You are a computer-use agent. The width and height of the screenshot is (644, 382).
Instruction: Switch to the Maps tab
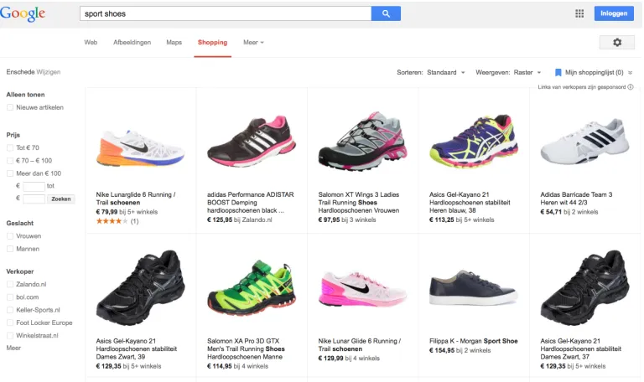pyautogui.click(x=174, y=42)
